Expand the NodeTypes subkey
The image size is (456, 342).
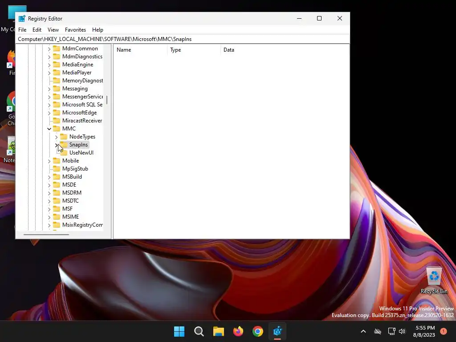56,137
